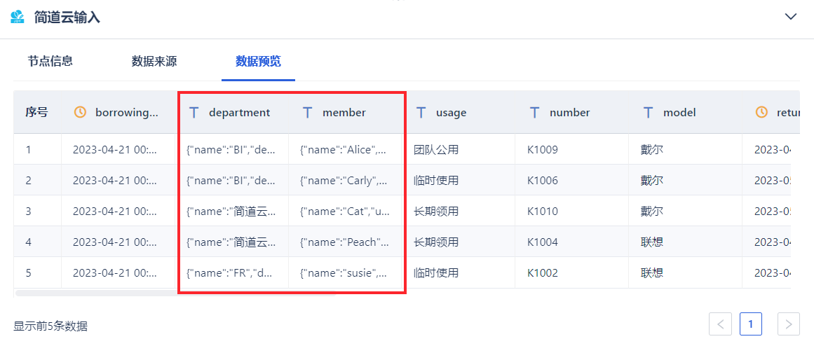The width and height of the screenshot is (814, 339).
Task: Select page 1 in pagination
Action: pyautogui.click(x=751, y=324)
